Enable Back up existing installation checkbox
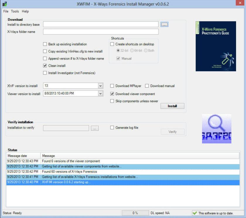This screenshot has height=218, width=246. coord(45,44)
